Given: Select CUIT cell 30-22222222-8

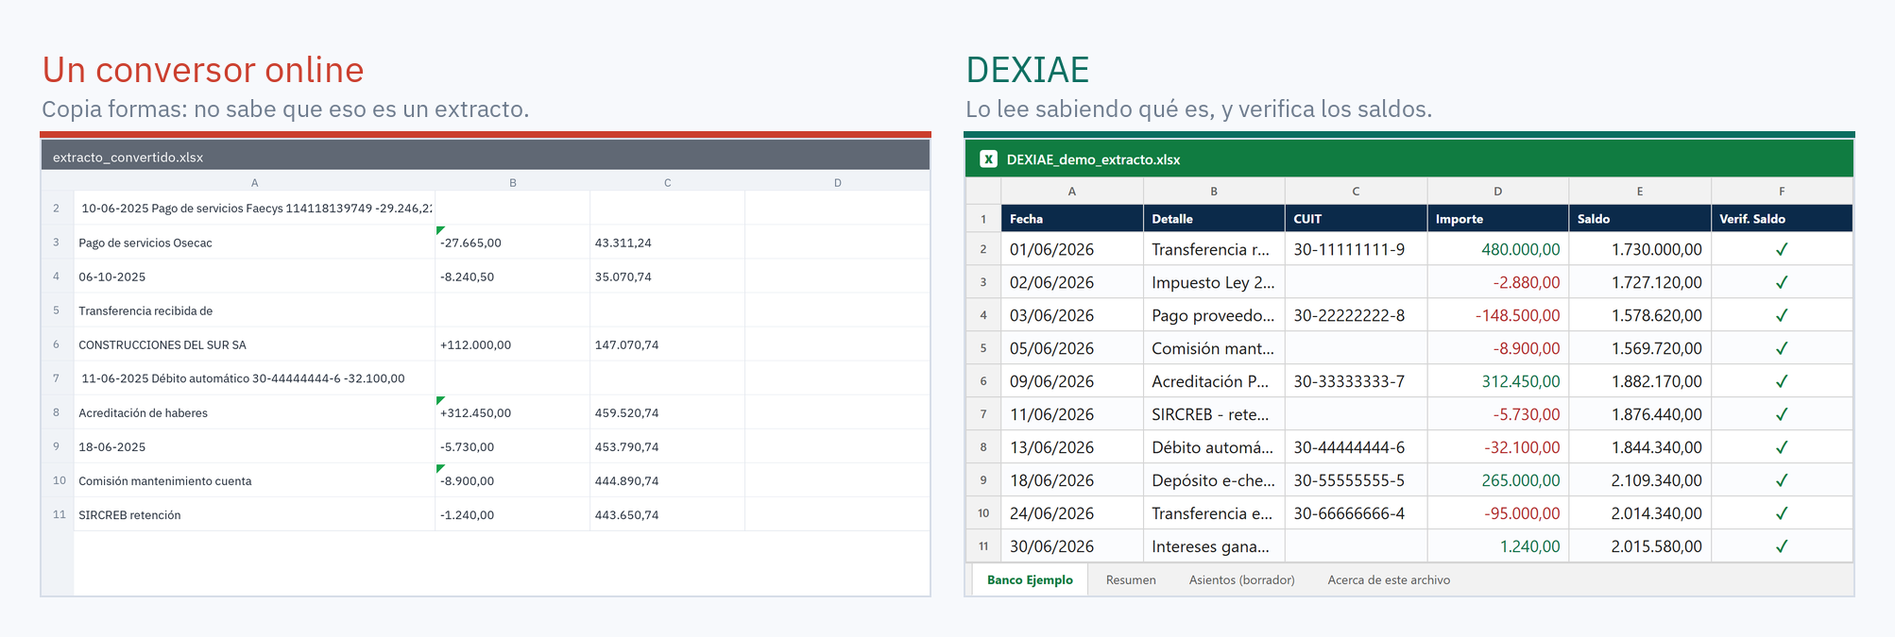Looking at the screenshot, I should 1356,315.
